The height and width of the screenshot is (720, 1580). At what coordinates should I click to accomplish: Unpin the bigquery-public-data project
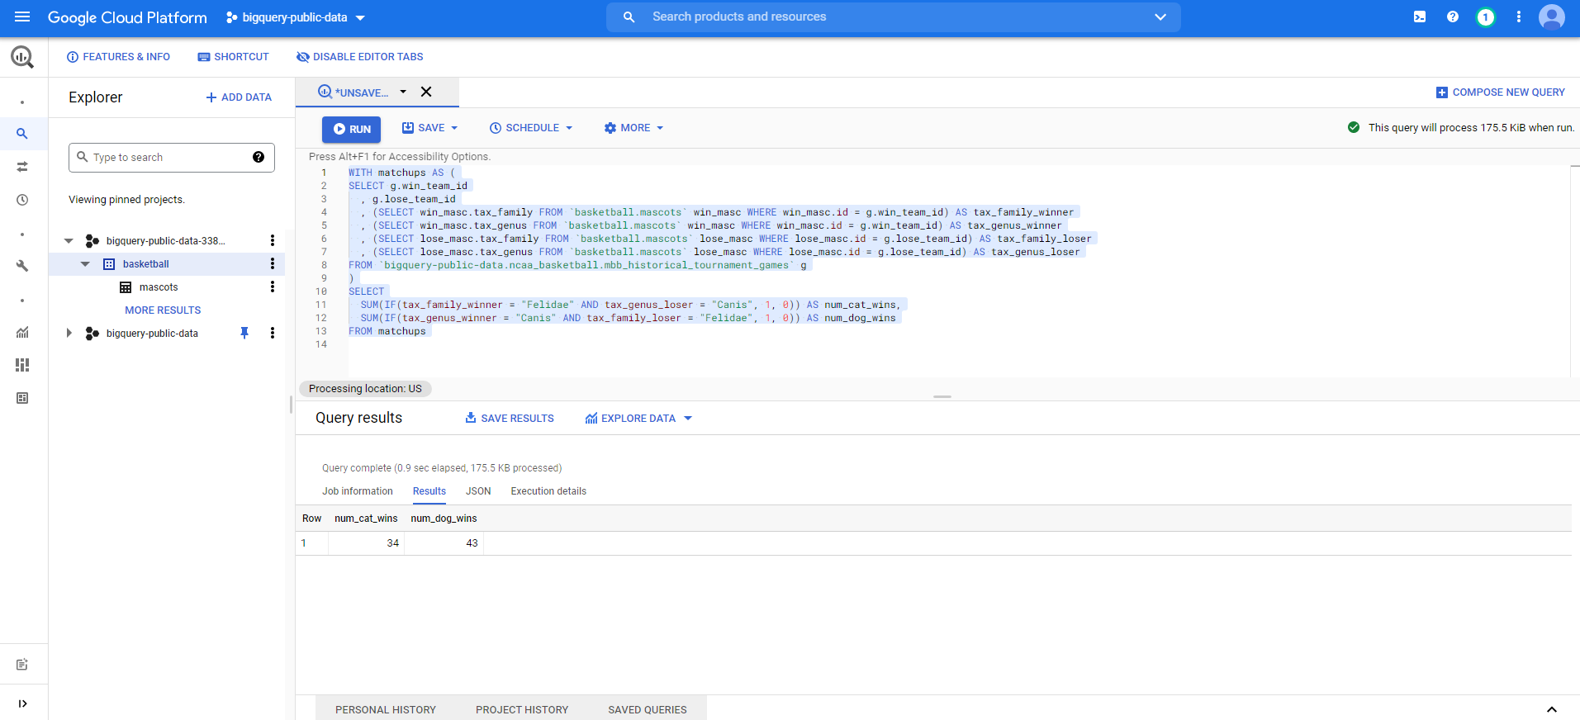tap(244, 333)
